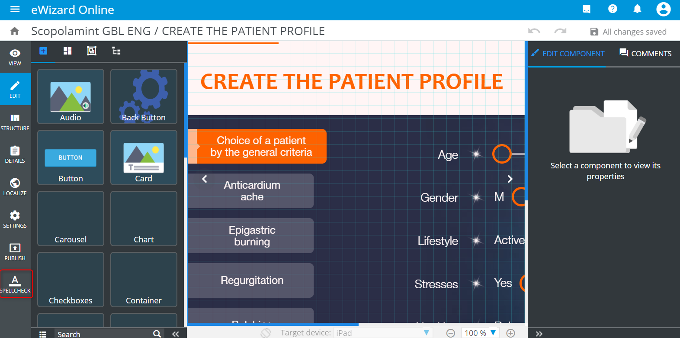Viewport: 680px width, 338px height.
Task: Click the home icon in breadcrumb
Action: tap(15, 31)
